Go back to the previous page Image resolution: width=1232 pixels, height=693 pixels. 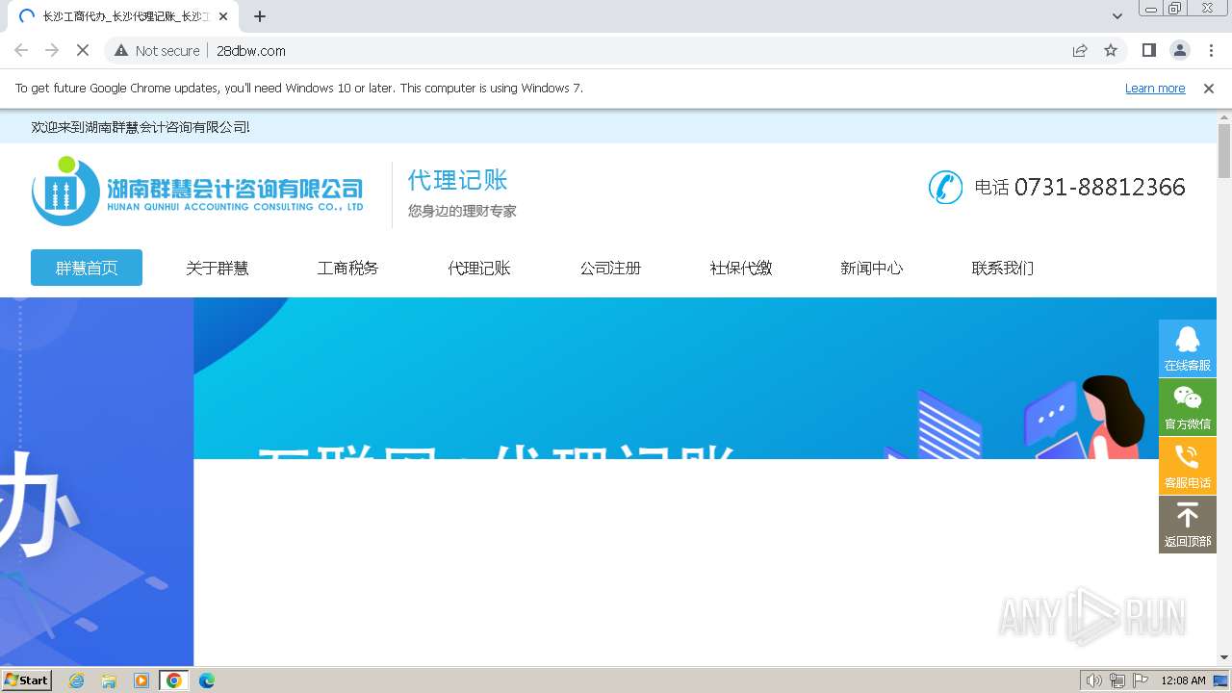click(21, 50)
